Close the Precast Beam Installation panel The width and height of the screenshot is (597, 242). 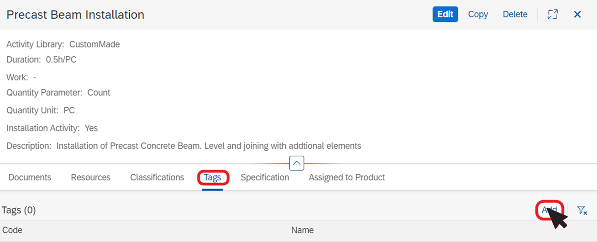(x=577, y=14)
